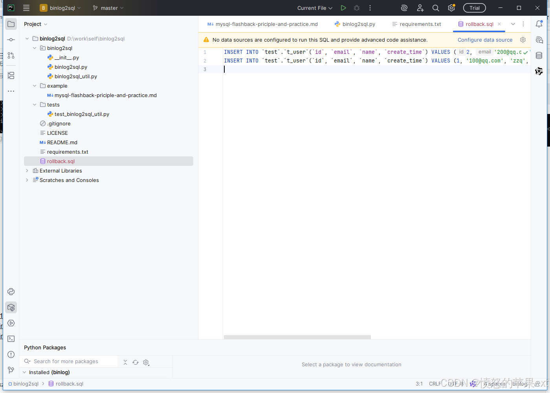Open the Pull Requests tool window

click(11, 55)
